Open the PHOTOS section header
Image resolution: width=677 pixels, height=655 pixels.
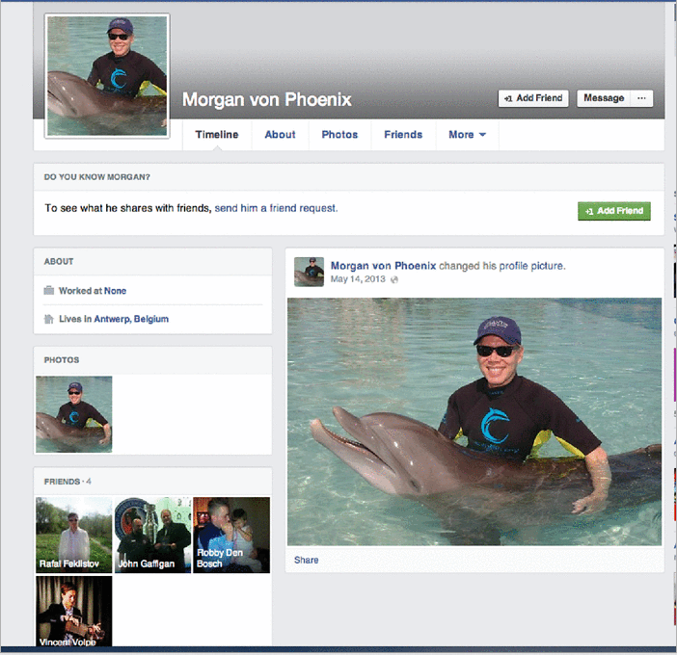tap(62, 360)
